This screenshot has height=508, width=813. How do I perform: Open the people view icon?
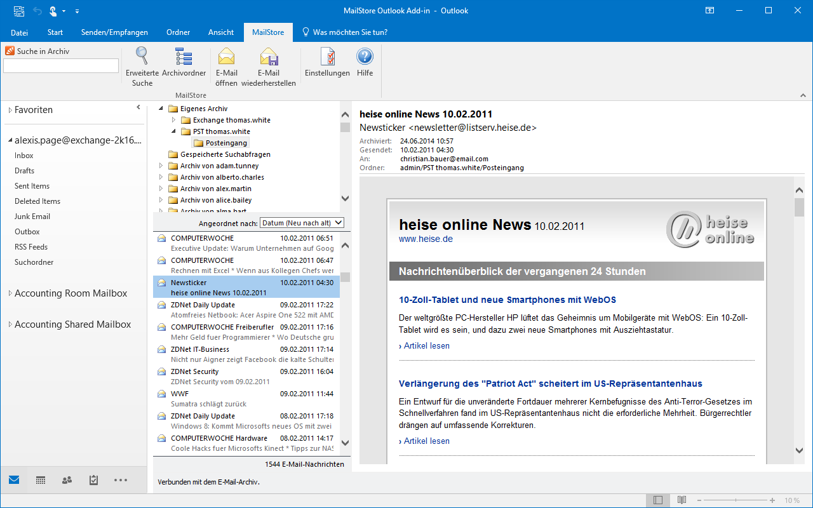[x=67, y=479]
